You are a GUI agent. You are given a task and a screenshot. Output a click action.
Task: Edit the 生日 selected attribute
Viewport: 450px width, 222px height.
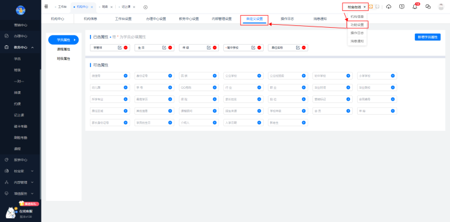[x=164, y=48]
